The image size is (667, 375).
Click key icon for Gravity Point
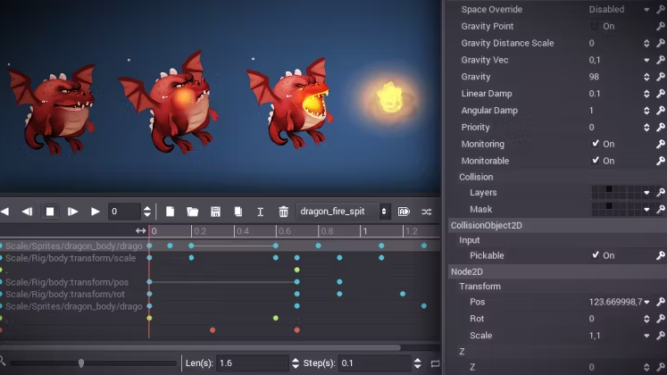pos(661,27)
